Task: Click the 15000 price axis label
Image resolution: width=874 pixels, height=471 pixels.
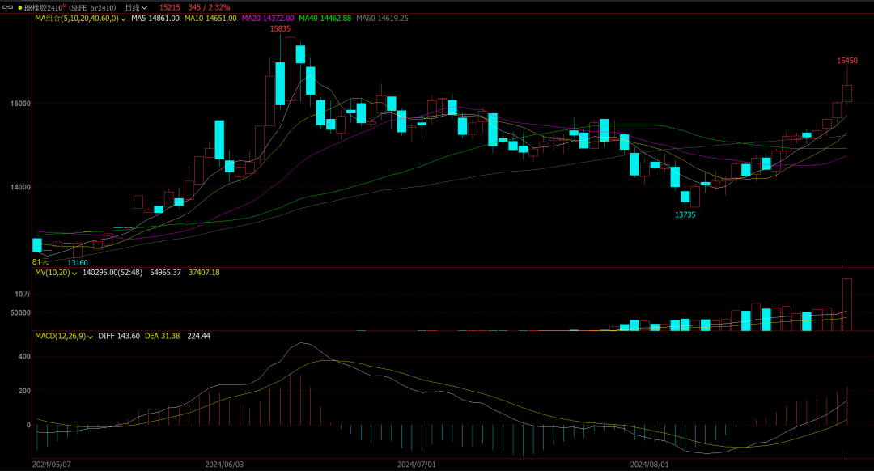Action: click(20, 104)
